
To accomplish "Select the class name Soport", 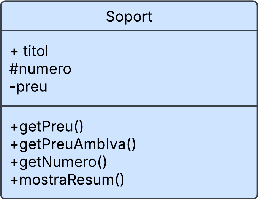I will 129,17.
